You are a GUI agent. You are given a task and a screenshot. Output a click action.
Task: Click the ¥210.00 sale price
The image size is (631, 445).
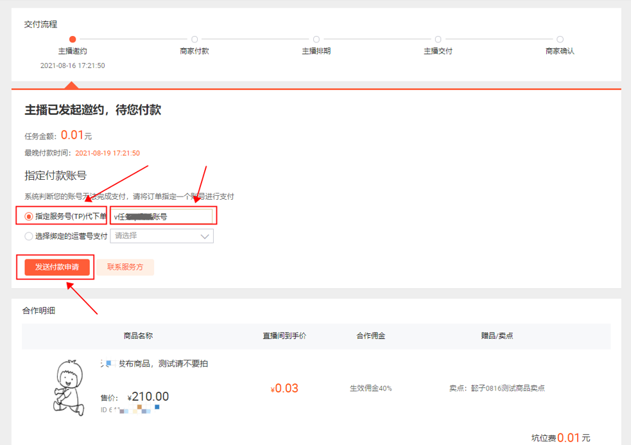click(148, 397)
